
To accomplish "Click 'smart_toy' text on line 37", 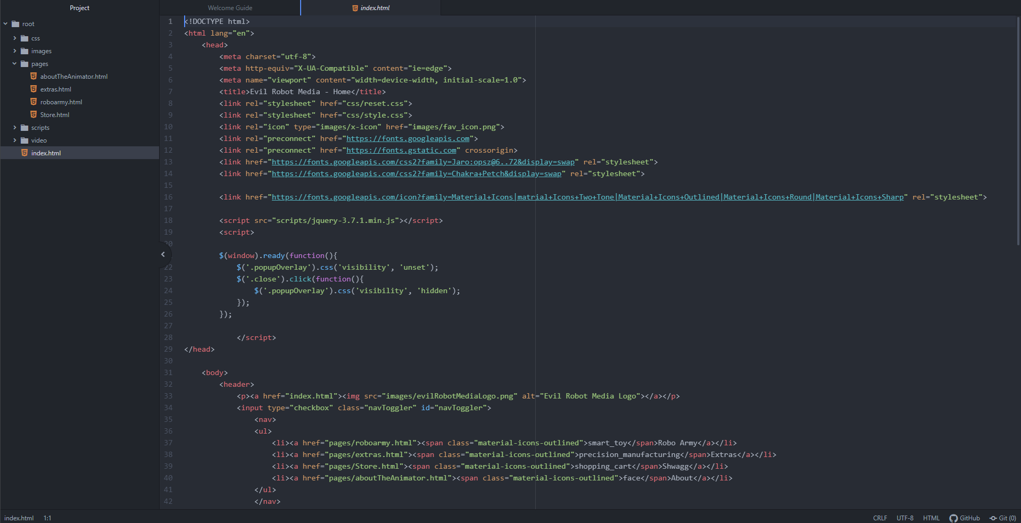I will [608, 443].
